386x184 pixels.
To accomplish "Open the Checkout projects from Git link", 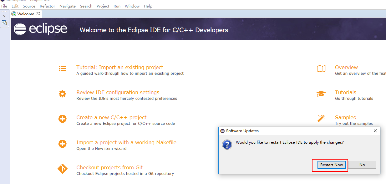I will tap(109, 167).
